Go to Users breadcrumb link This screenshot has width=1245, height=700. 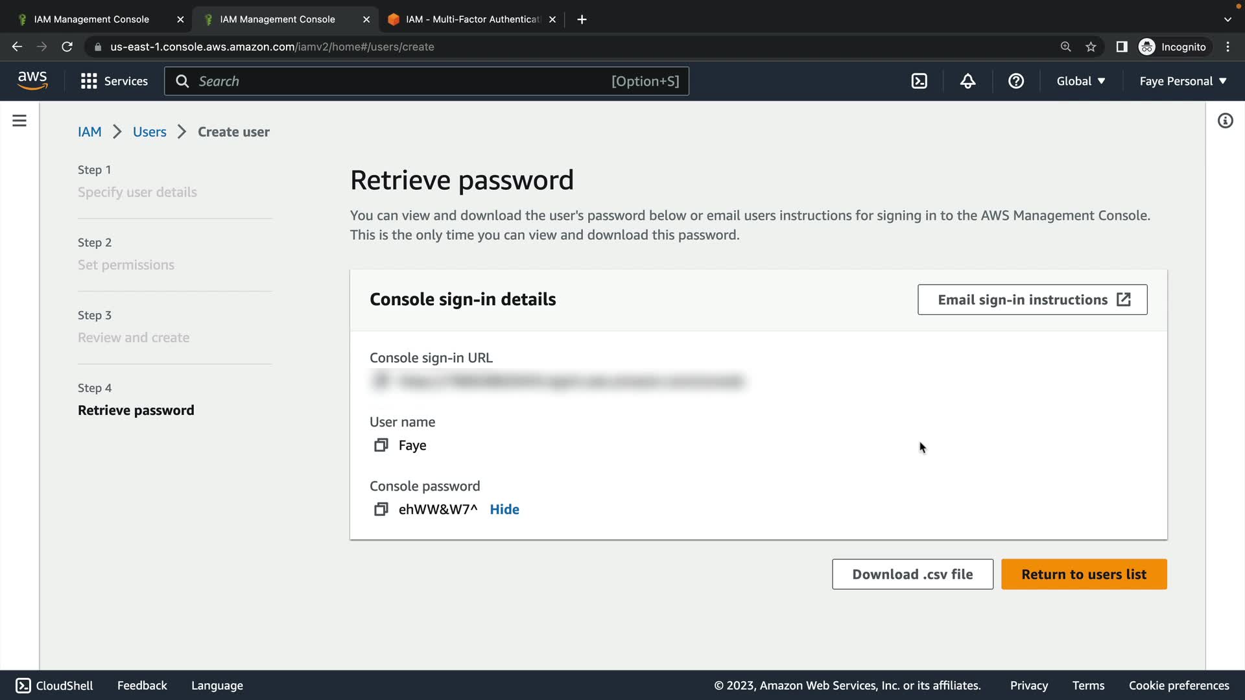point(149,132)
